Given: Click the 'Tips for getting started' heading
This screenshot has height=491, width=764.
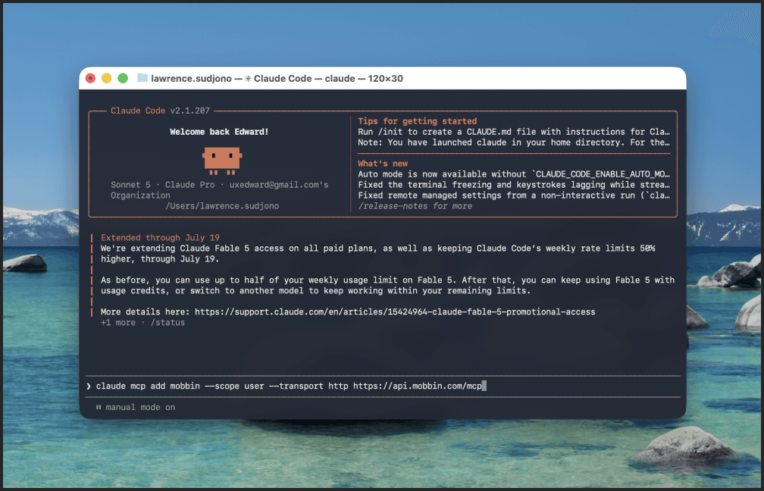Looking at the screenshot, I should pos(417,121).
